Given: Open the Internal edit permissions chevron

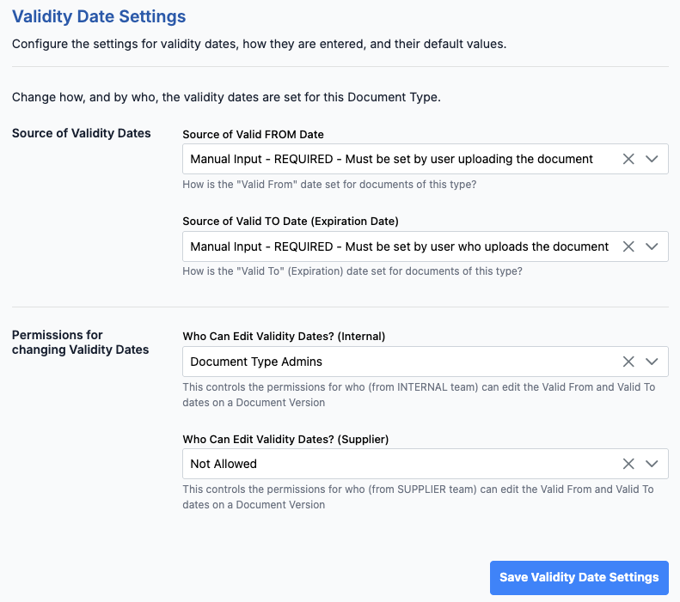Looking at the screenshot, I should tap(652, 362).
